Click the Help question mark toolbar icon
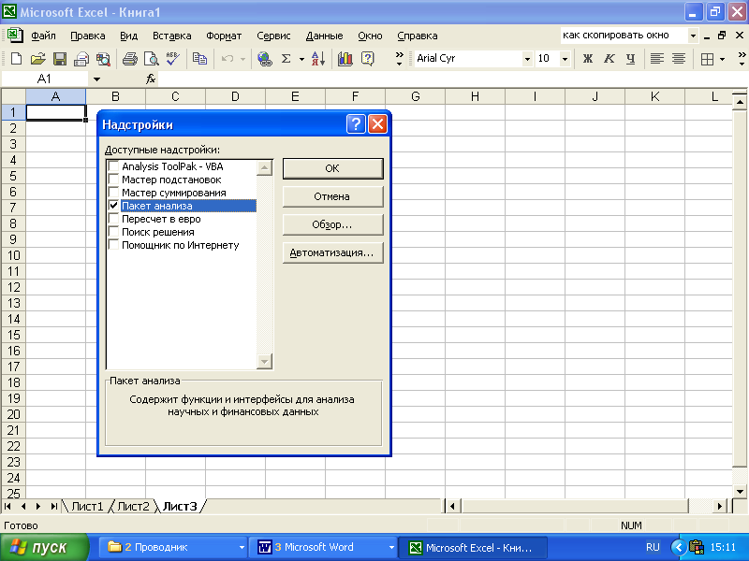This screenshot has width=749, height=561. click(x=367, y=59)
